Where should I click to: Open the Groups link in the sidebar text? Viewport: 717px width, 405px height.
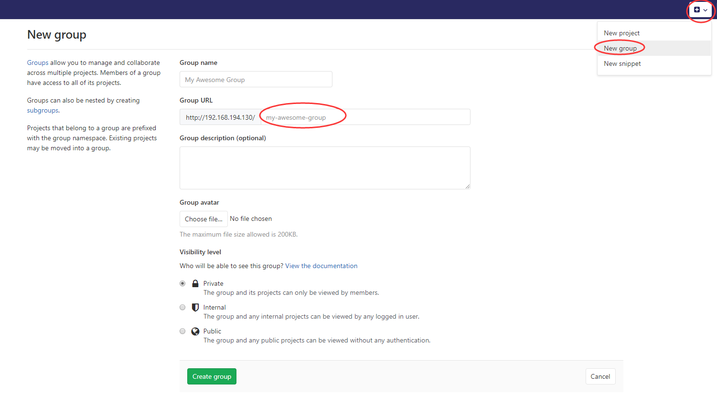[x=38, y=62]
